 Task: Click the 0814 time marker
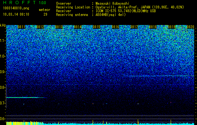(x=78, y=27)
